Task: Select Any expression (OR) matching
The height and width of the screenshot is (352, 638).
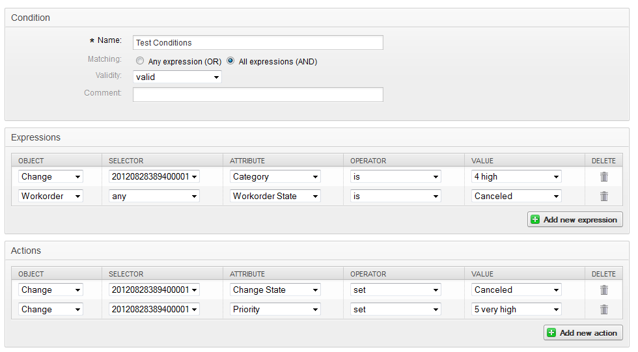Action: [x=140, y=61]
